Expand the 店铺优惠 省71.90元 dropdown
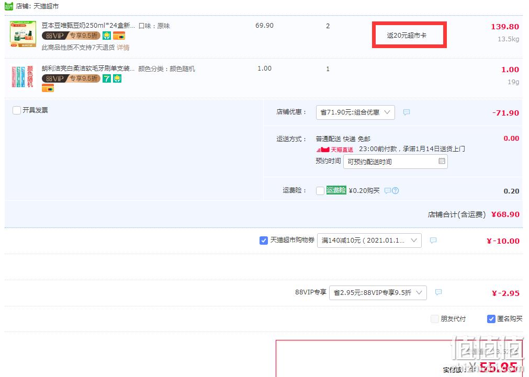 click(x=355, y=112)
